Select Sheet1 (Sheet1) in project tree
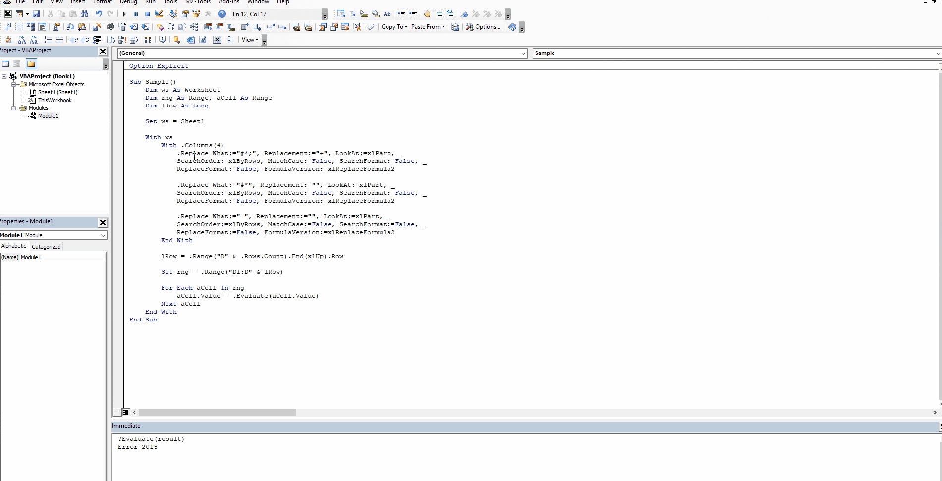The width and height of the screenshot is (942, 481). coord(57,92)
